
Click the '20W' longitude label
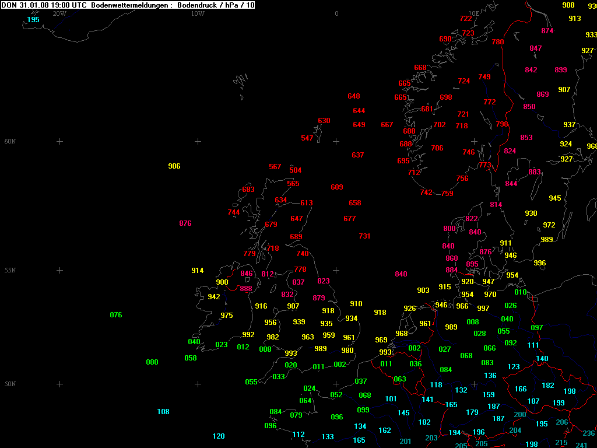(x=59, y=13)
